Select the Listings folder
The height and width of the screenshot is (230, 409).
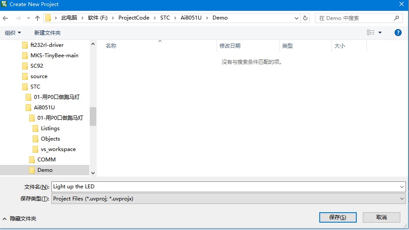coord(50,128)
